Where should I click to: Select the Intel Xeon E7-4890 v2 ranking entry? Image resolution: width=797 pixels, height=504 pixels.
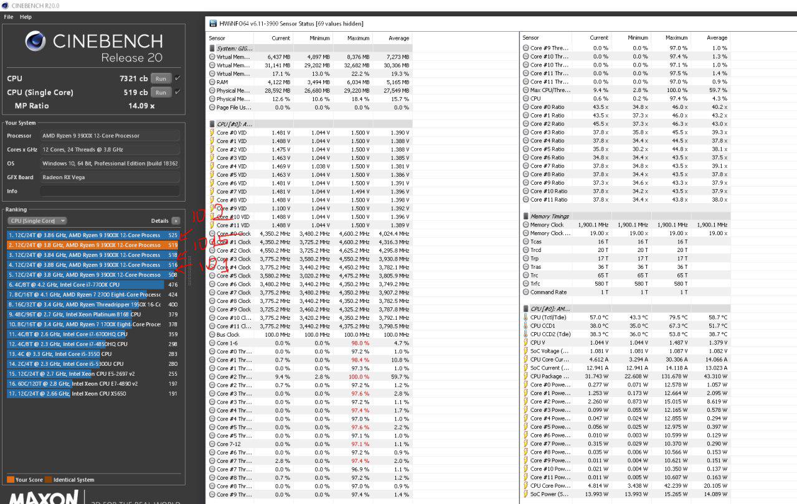point(93,383)
